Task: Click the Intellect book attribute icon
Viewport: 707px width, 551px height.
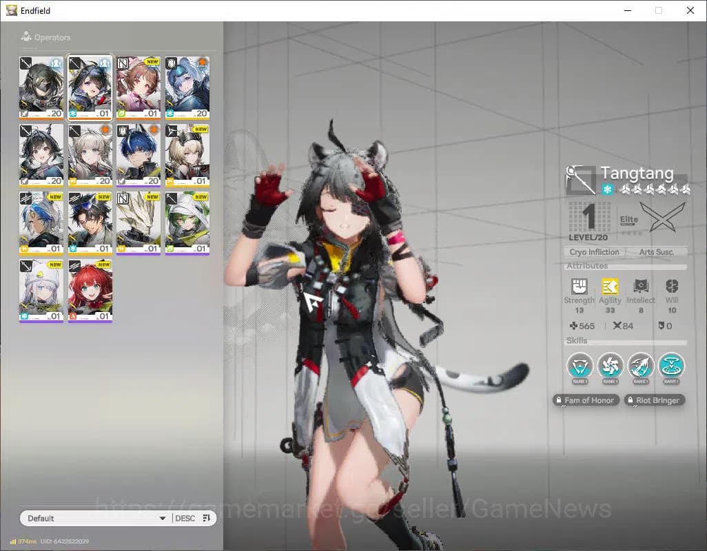Action: click(641, 286)
